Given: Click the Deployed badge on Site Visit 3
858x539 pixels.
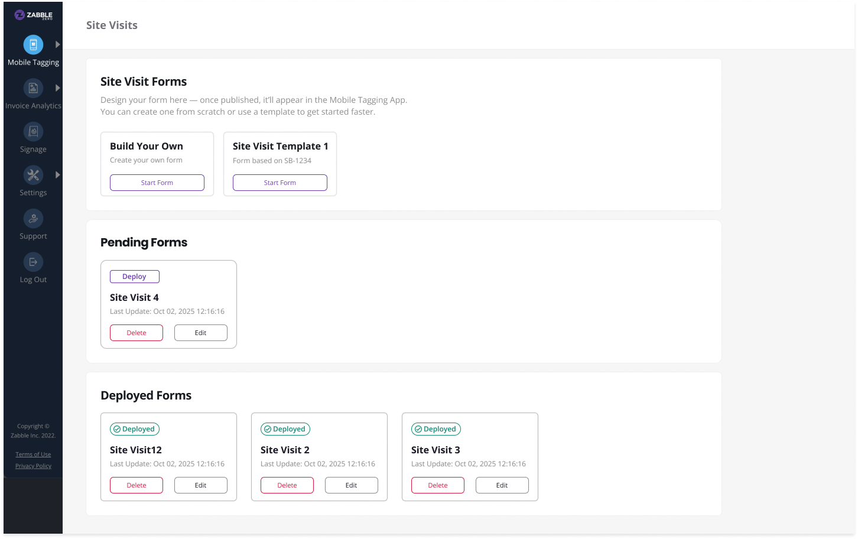Looking at the screenshot, I should (436, 429).
